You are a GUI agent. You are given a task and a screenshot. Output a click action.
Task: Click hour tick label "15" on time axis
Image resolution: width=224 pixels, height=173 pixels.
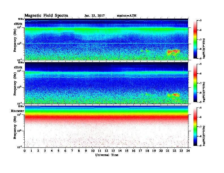pyautogui.click(x=127, y=151)
